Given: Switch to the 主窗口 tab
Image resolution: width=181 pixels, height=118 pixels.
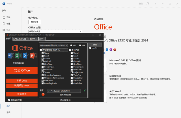Looking at the screenshot, I should [x=8, y=39].
